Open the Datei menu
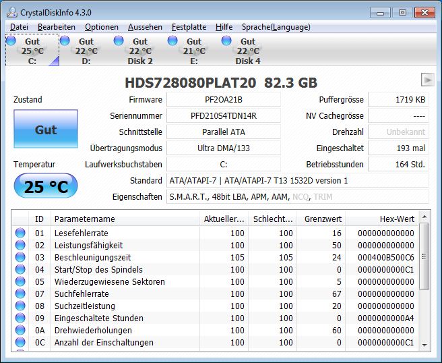Image resolution: width=442 pixels, height=363 pixels. 19,27
